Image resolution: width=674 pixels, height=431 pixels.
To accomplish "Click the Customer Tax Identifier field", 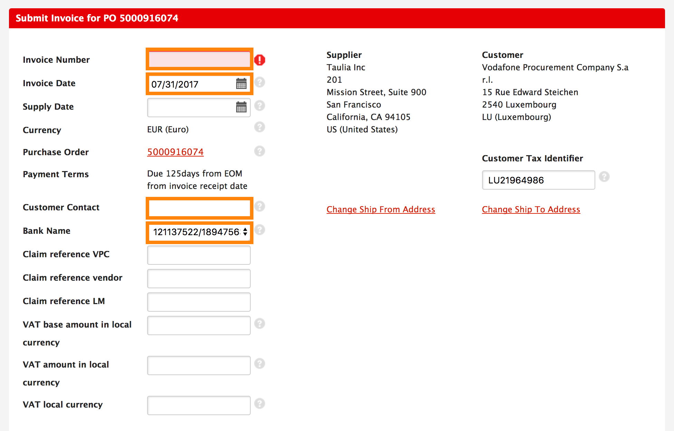I will tap(538, 180).
